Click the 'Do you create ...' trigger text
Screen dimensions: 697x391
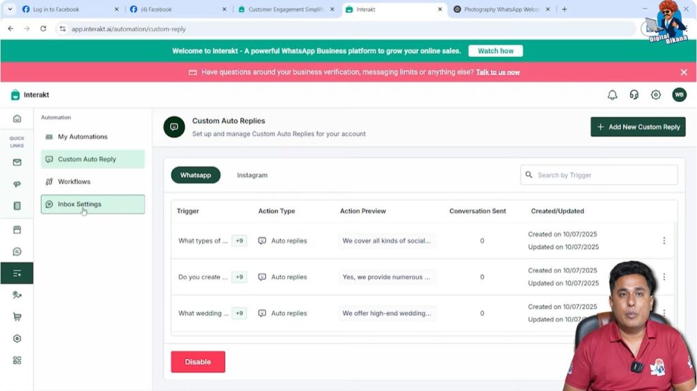click(203, 277)
